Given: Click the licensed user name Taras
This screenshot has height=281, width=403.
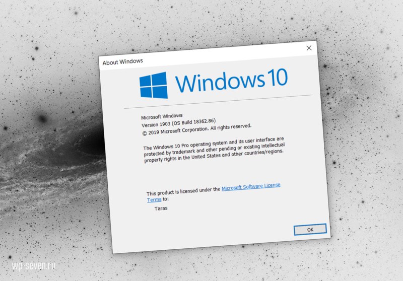Looking at the screenshot, I should (x=161, y=208).
